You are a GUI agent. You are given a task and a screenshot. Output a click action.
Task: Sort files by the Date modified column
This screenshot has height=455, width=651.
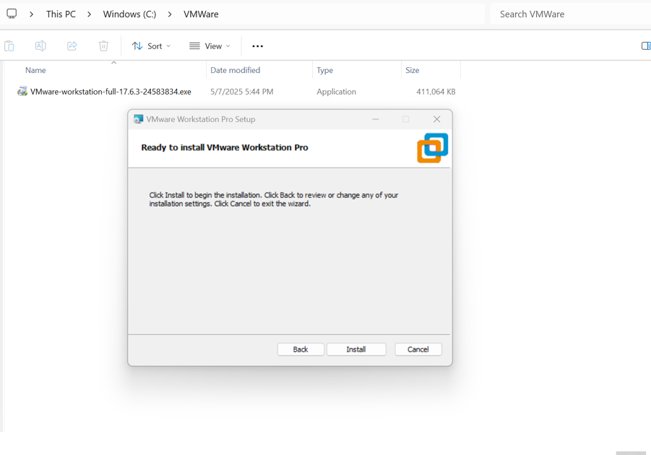pyautogui.click(x=235, y=70)
